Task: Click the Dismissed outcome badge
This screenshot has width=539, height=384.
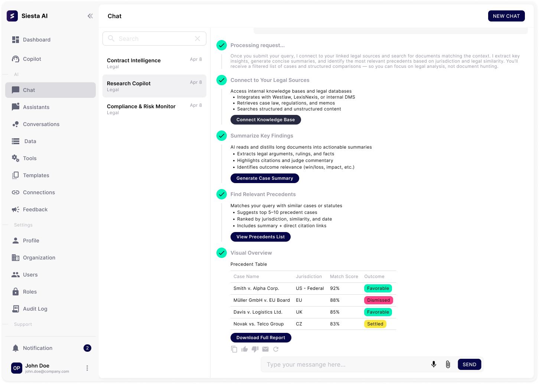Action: (378, 300)
